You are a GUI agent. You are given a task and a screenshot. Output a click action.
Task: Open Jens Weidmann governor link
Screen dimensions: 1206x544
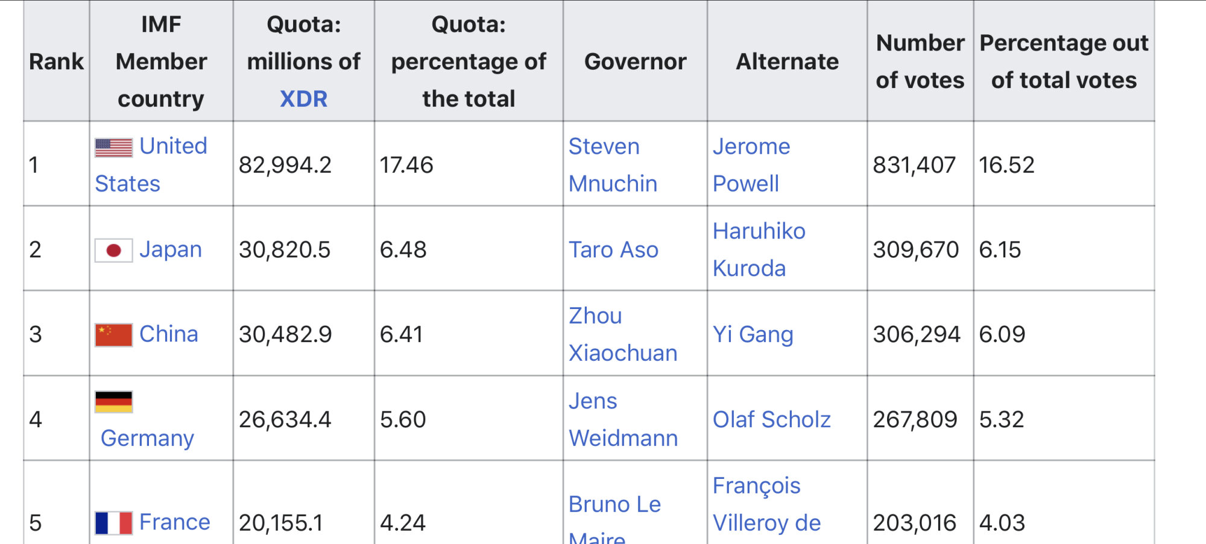click(623, 419)
